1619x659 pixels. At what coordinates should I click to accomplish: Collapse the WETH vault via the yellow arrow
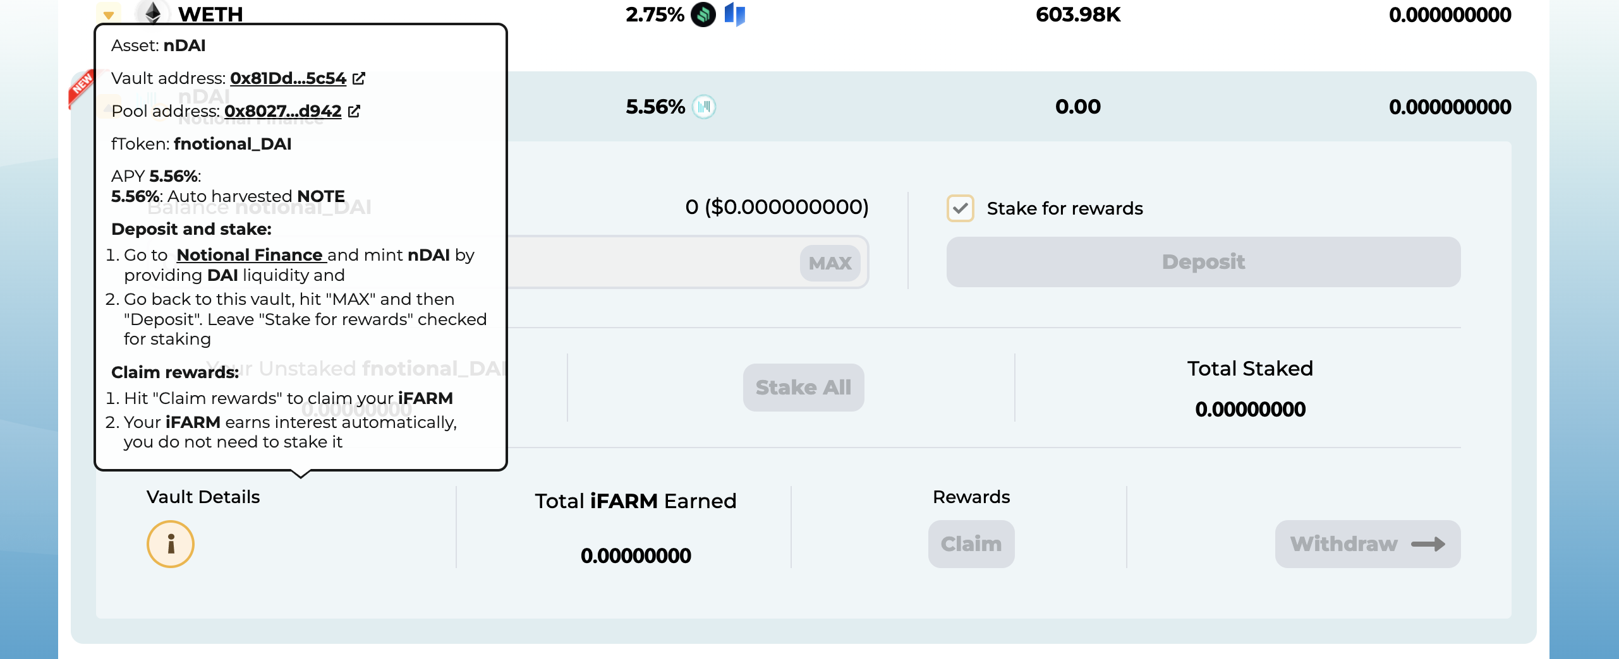[x=108, y=14]
